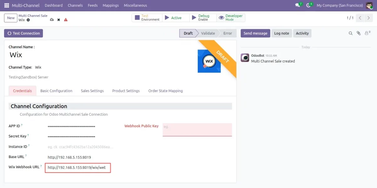
Task: Open the Feeds menu
Action: [x=93, y=5]
